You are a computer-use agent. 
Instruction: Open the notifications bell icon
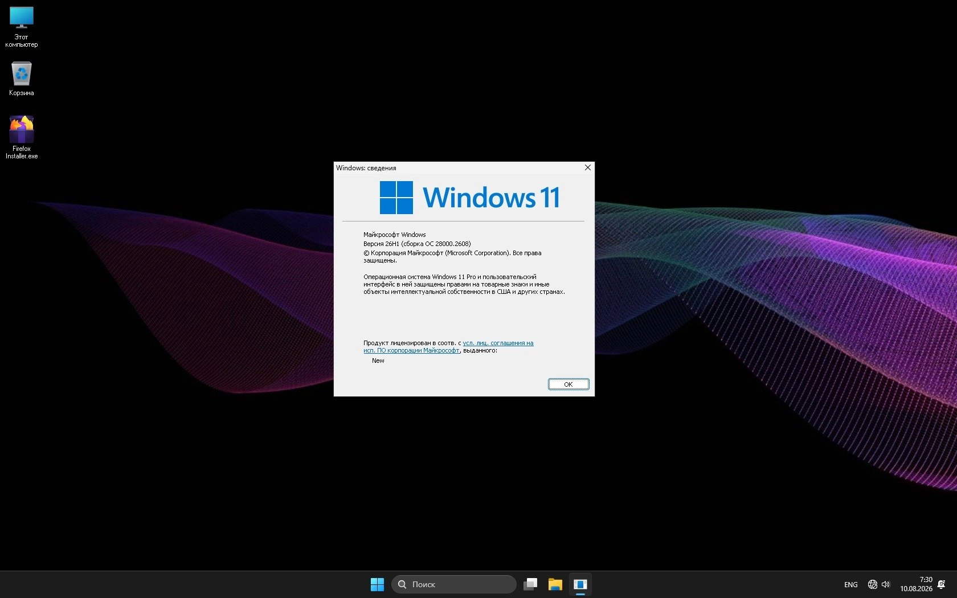[942, 584]
